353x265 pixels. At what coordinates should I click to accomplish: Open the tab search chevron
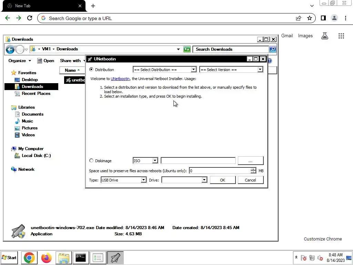pyautogui.click(x=312, y=6)
